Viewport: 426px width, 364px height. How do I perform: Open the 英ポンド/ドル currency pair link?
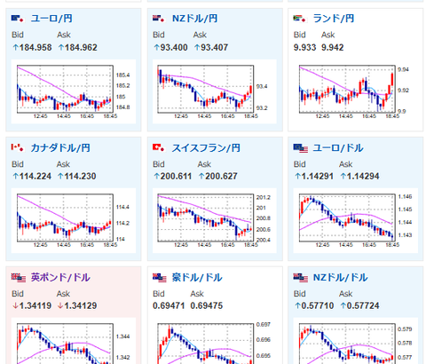(x=60, y=277)
